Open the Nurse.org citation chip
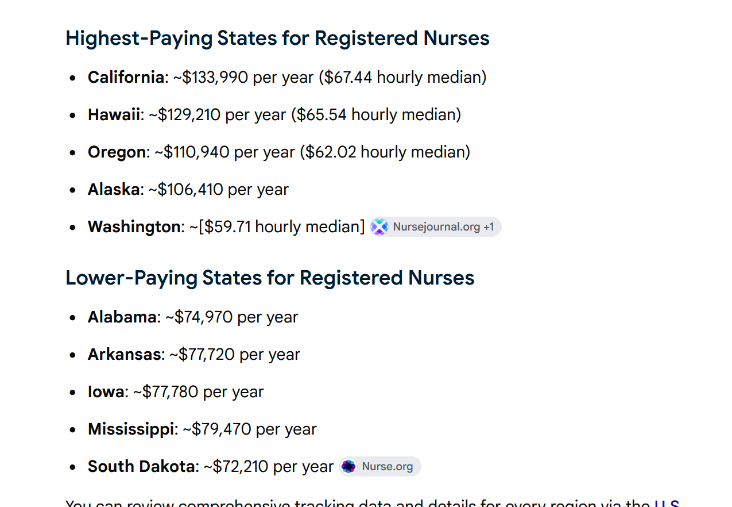732x507 pixels. 380,467
